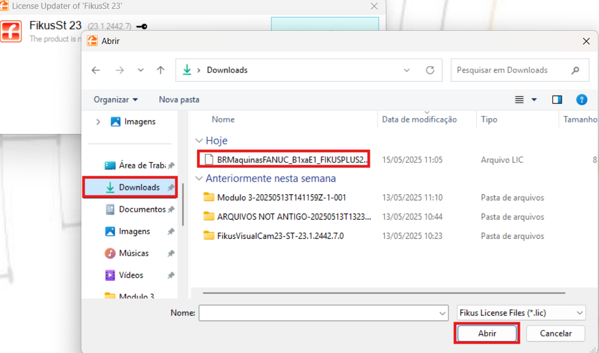Go forward with the forward arrow
The height and width of the screenshot is (353, 599).
point(120,70)
